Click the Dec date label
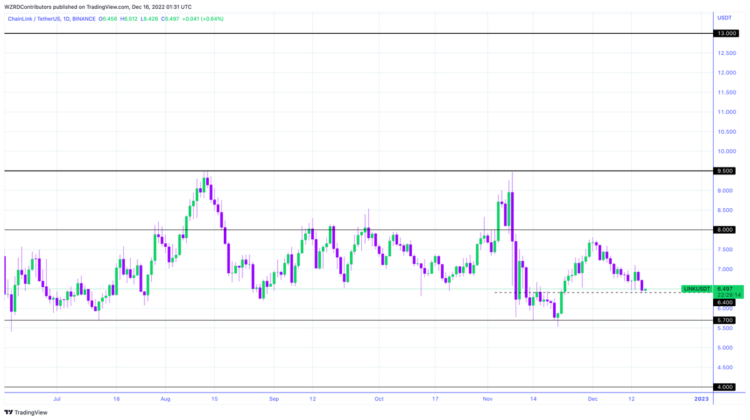This screenshot has width=750, height=420. (592, 398)
